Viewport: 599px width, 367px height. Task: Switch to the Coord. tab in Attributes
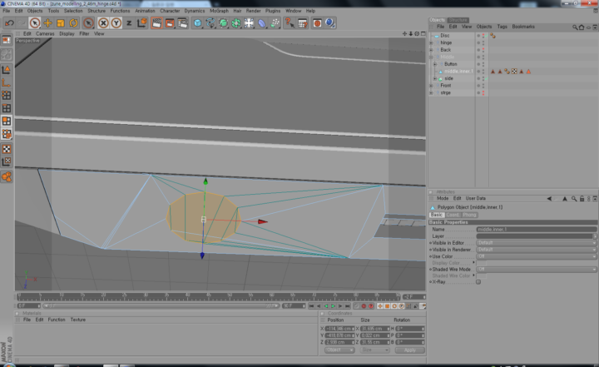tap(453, 215)
